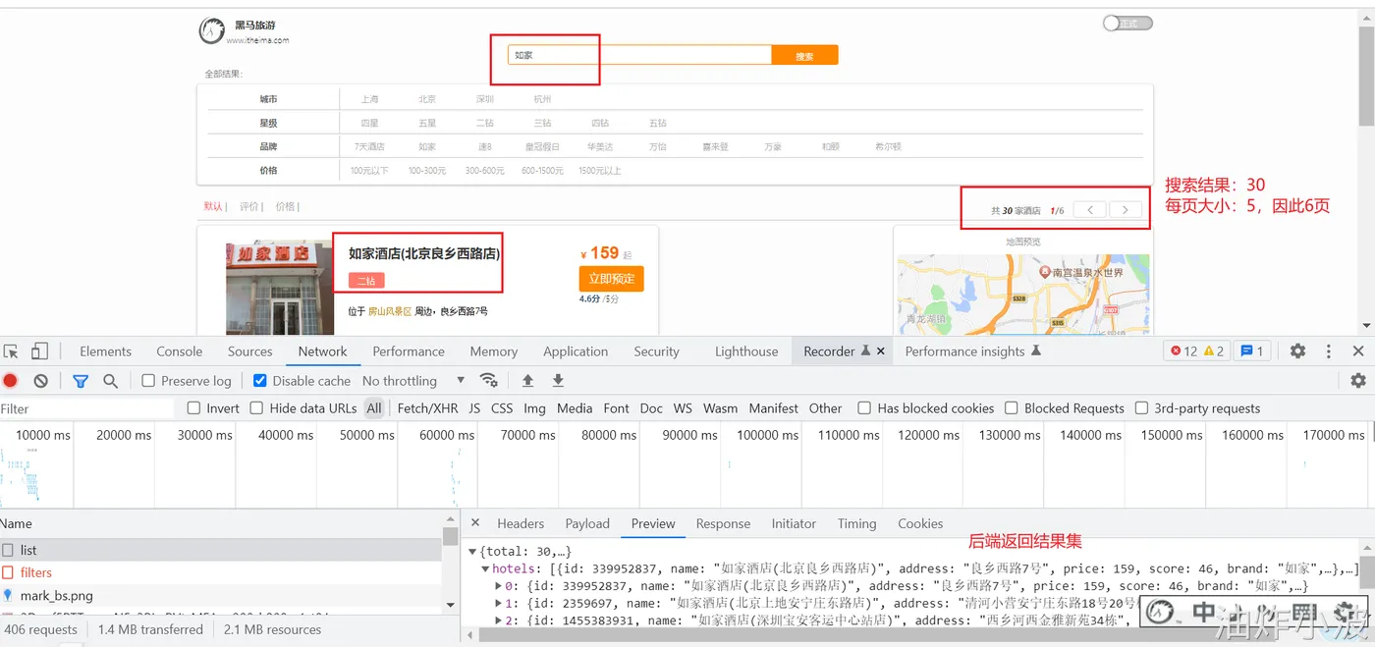Expand hotel entry 1 in preview
This screenshot has height=647, width=1375.
point(498,603)
